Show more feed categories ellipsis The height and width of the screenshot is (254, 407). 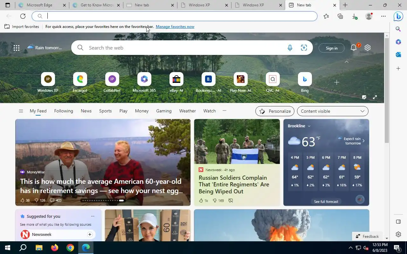click(224, 110)
